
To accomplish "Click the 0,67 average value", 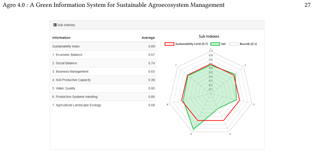I will (152, 55).
